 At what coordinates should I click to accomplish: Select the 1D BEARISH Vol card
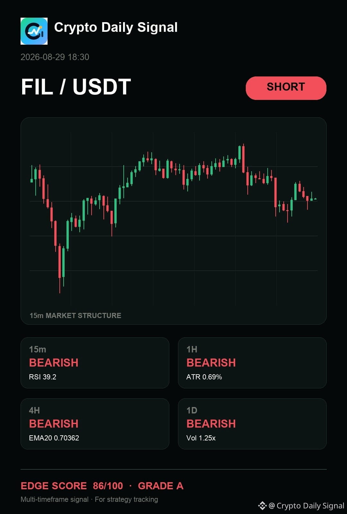click(252, 424)
